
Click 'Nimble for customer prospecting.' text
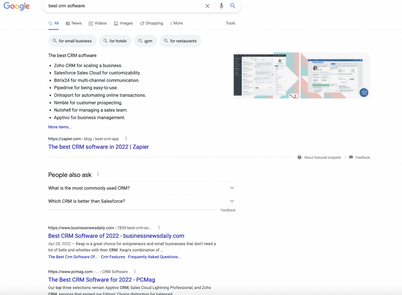pyautogui.click(x=88, y=103)
